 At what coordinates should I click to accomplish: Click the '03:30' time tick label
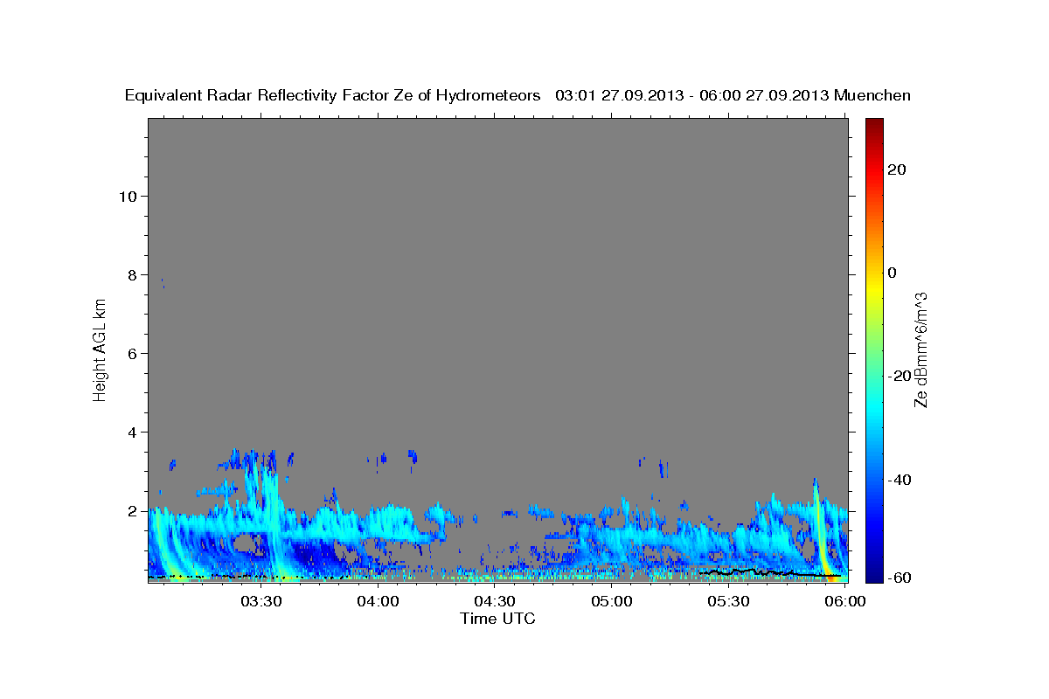[261, 601]
